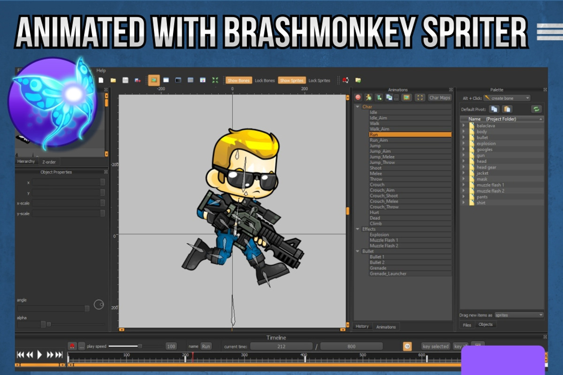Click the dark screen layout icon in toolbar

point(178,80)
